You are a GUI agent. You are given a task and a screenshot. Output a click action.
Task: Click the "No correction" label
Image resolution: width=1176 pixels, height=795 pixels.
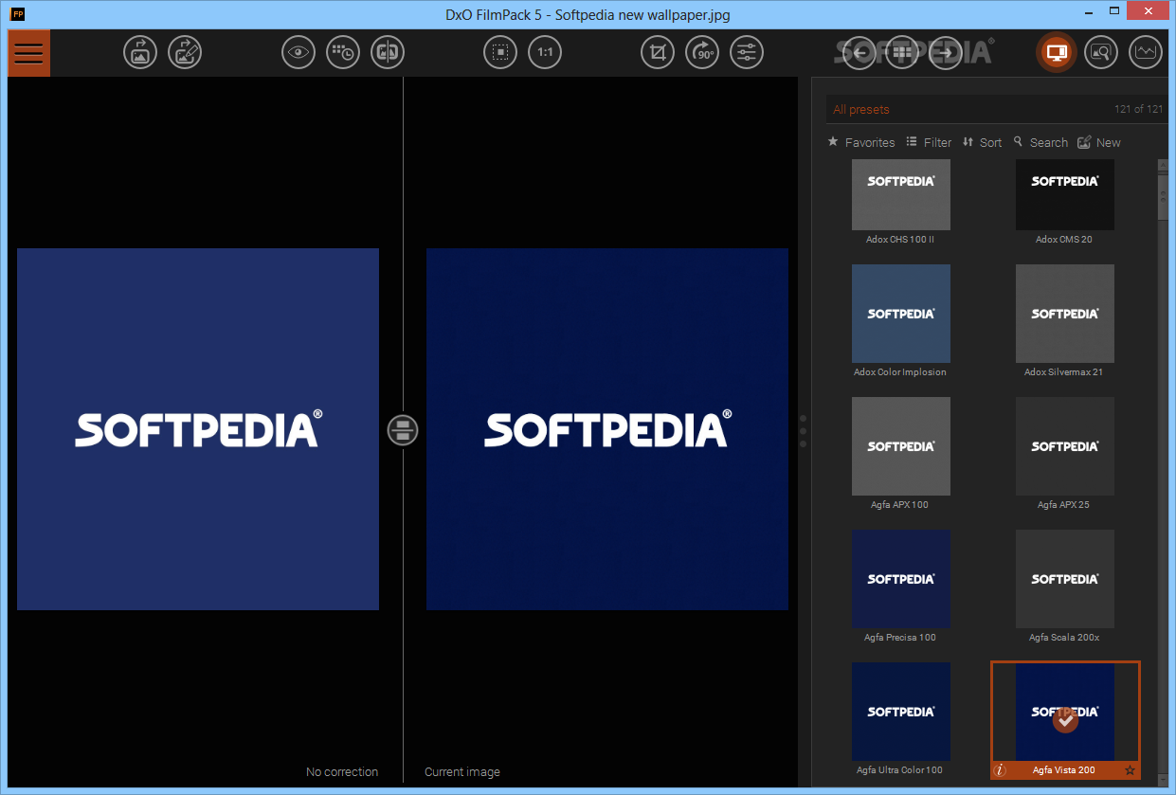(x=342, y=772)
